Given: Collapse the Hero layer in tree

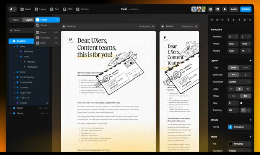Looking at the screenshot, I should (14, 46).
